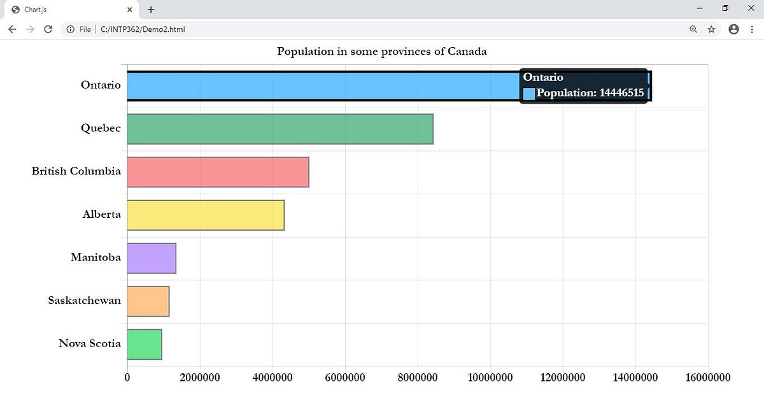Select the Chart.js browser tab
764x407 pixels.
64,10
